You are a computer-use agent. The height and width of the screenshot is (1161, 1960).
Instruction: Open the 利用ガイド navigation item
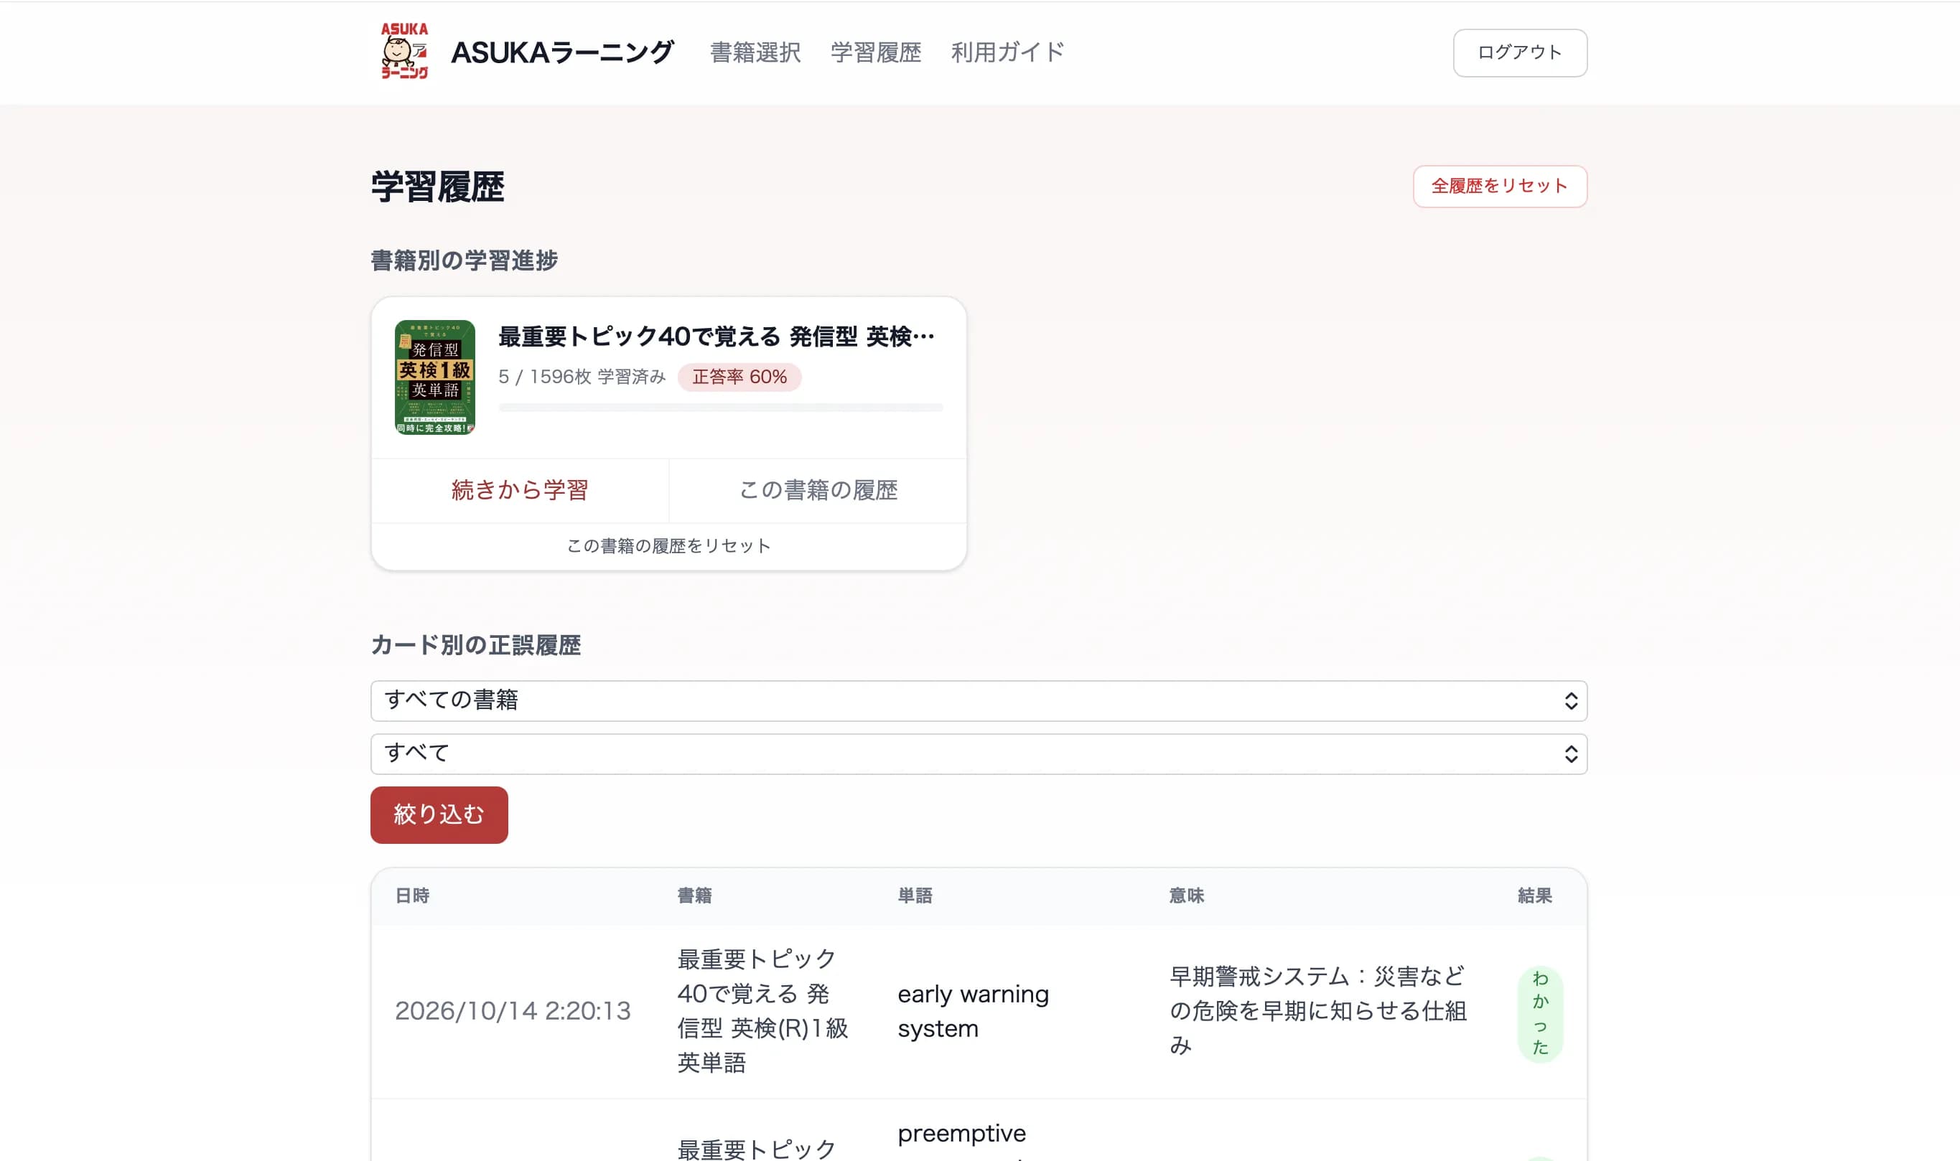pos(1007,52)
